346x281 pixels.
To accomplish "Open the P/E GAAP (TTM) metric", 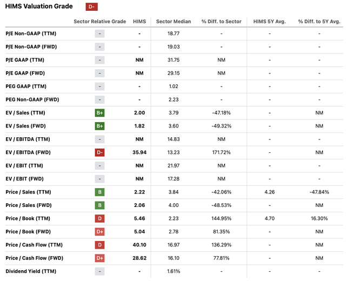I will (x=25, y=60).
